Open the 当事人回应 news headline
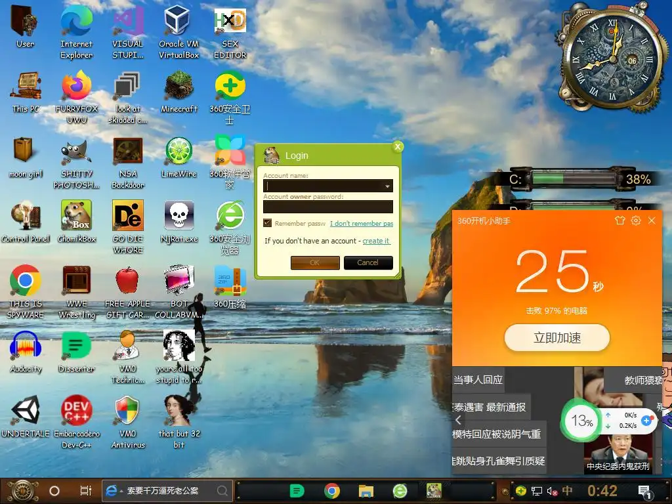The image size is (672, 504). 478,380
